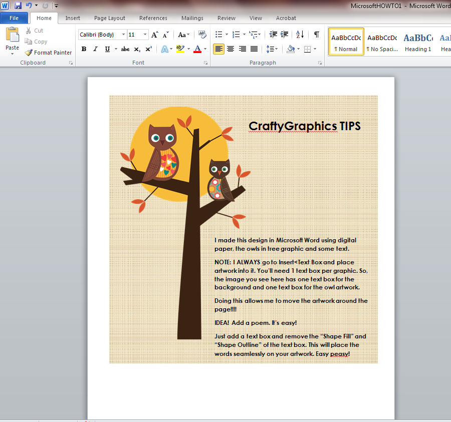Viewport: 451px width, 422px height.
Task: Toggle the bulleted list formatting
Action: 218,35
